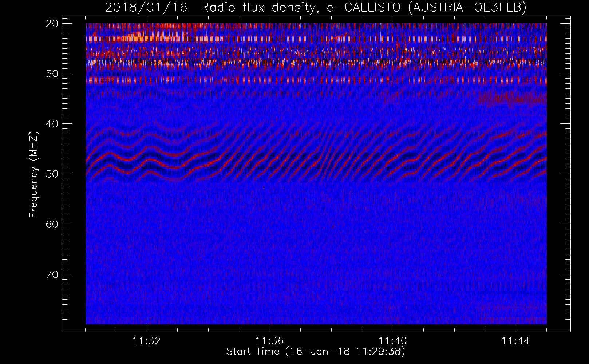Click the 20 MHz frequency tick label
The image size is (589, 364).
[x=52, y=24]
